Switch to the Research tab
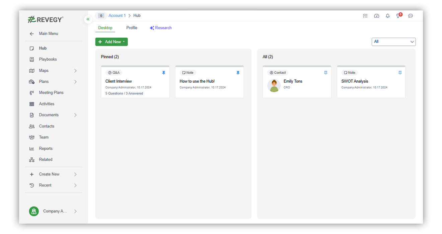The width and height of the screenshot is (442, 234). click(x=161, y=28)
